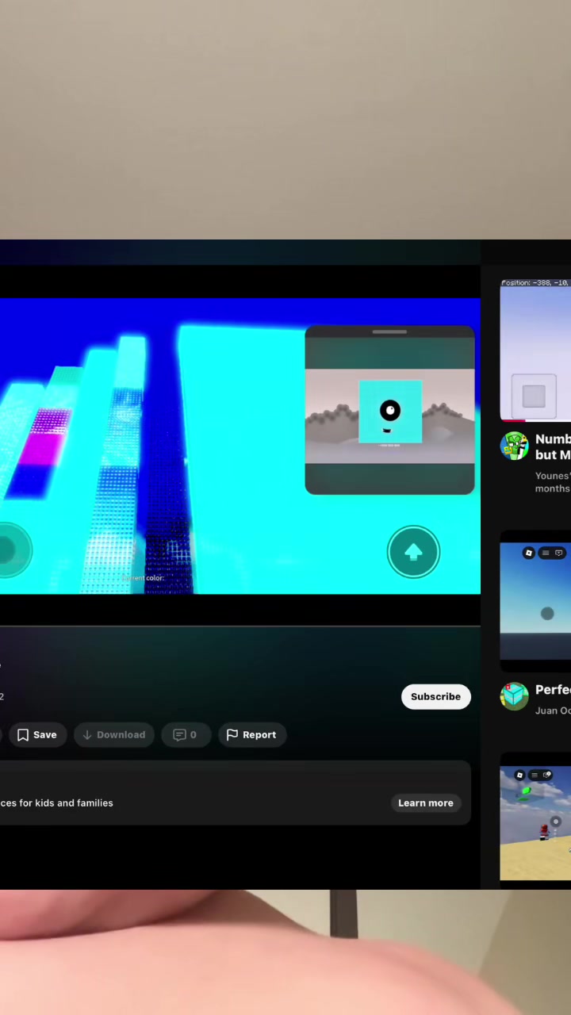571x1015 pixels.
Task: Click the channel name 'Younes'
Action: point(553,476)
